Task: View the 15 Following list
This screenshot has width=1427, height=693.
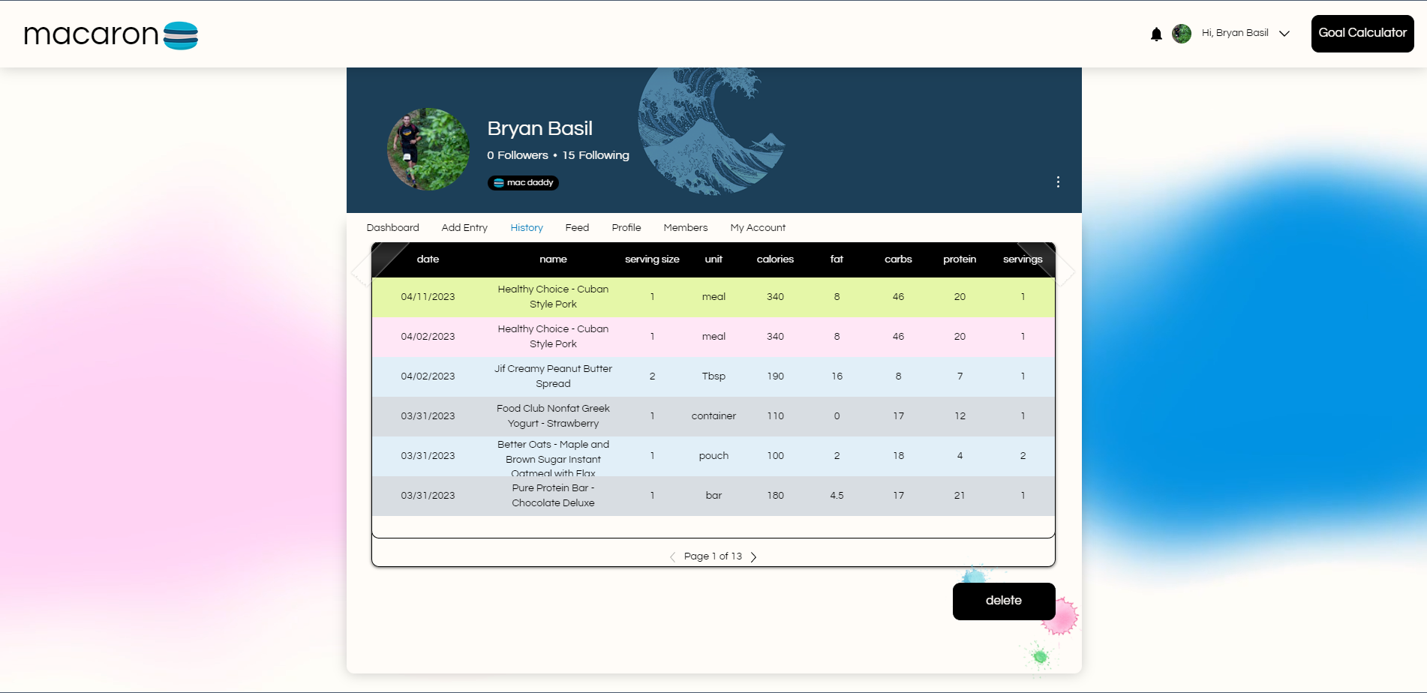Action: pos(596,155)
